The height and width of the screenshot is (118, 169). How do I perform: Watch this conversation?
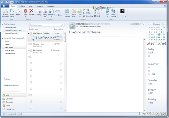point(87,13)
